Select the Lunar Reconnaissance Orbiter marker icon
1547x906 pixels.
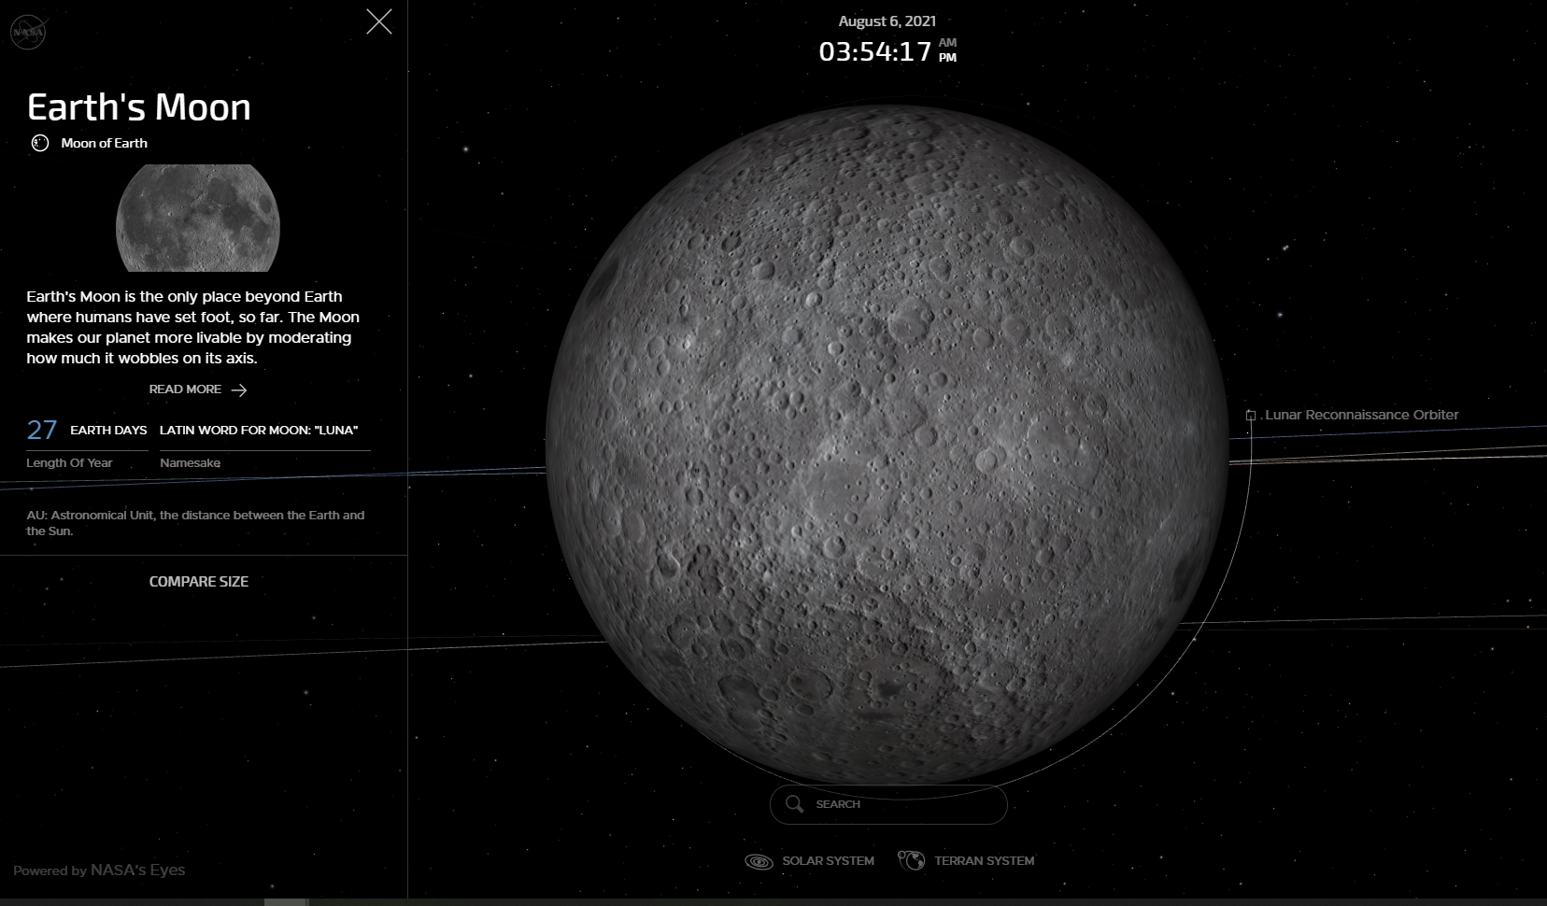[x=1251, y=416]
